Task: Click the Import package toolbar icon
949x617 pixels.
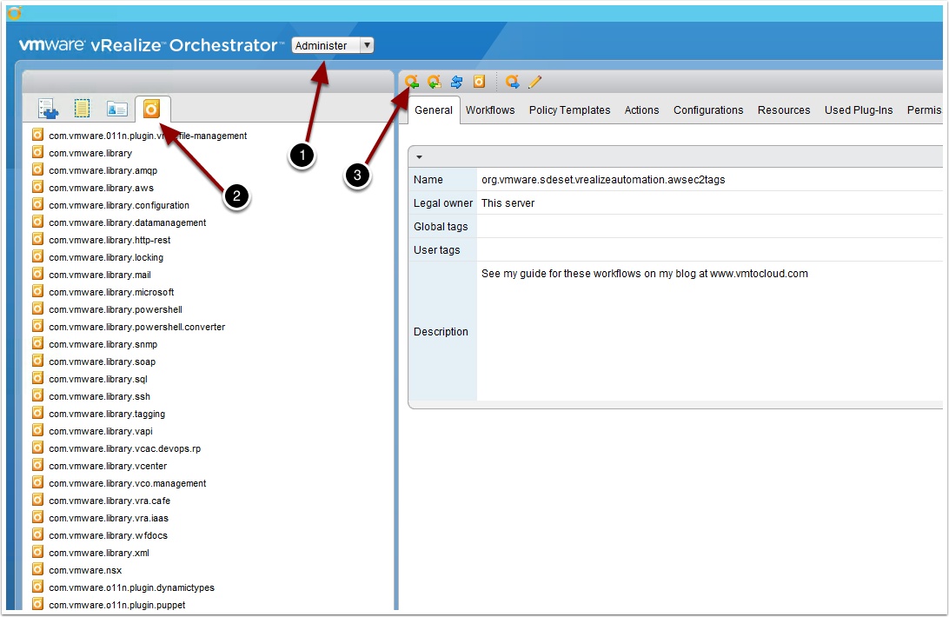Action: pyautogui.click(x=412, y=82)
